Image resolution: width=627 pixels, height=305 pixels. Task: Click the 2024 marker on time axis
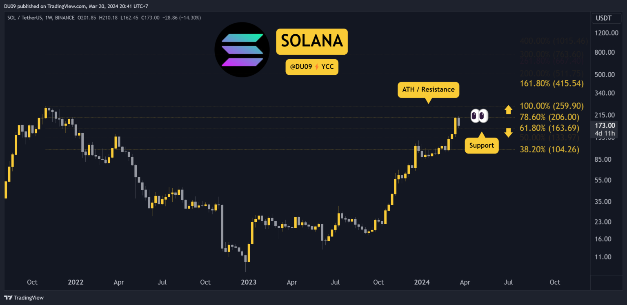pyautogui.click(x=421, y=282)
